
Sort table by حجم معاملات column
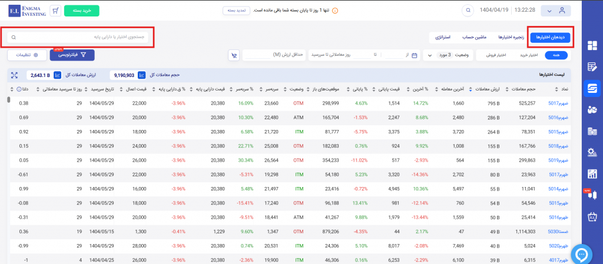click(520, 89)
